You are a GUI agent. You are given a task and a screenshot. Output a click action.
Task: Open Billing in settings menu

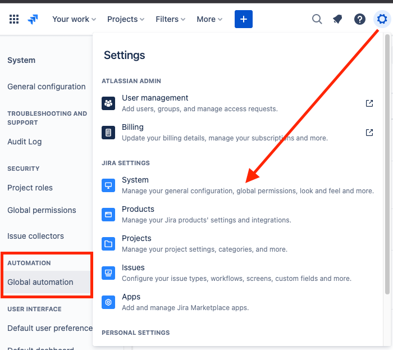(237, 133)
